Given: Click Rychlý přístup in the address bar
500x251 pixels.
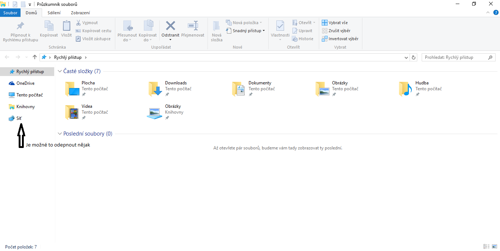Looking at the screenshot, I should click(x=68, y=57).
